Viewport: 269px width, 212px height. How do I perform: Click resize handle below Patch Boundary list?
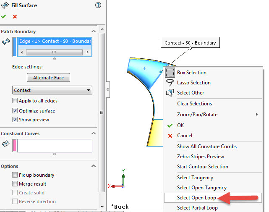[x=55, y=59]
